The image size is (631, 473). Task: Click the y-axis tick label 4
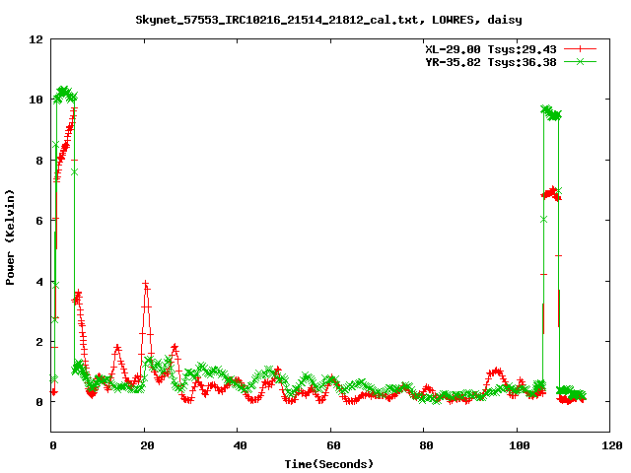[39, 282]
